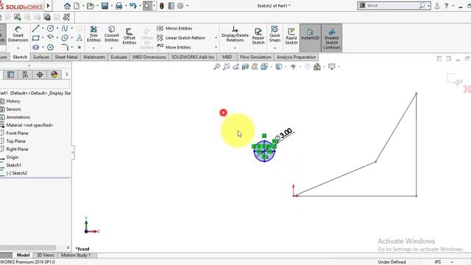This screenshot has height=265, width=471.
Task: Click the Home icon in title toolbar
Action: pos(67,6)
